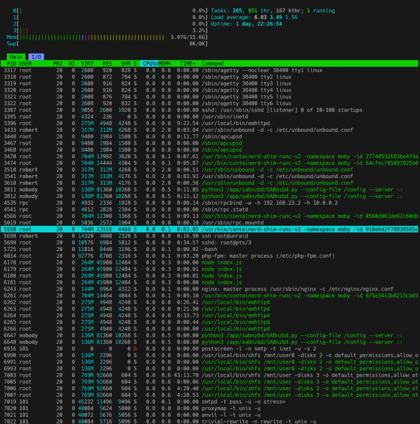Select the trivial-rewrite process row
Viewport: 420px width, 424px height.
[x=209, y=421]
